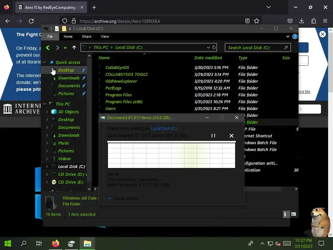Open recent locations dropdown arrow
This screenshot has width=333, height=250.
point(65,48)
